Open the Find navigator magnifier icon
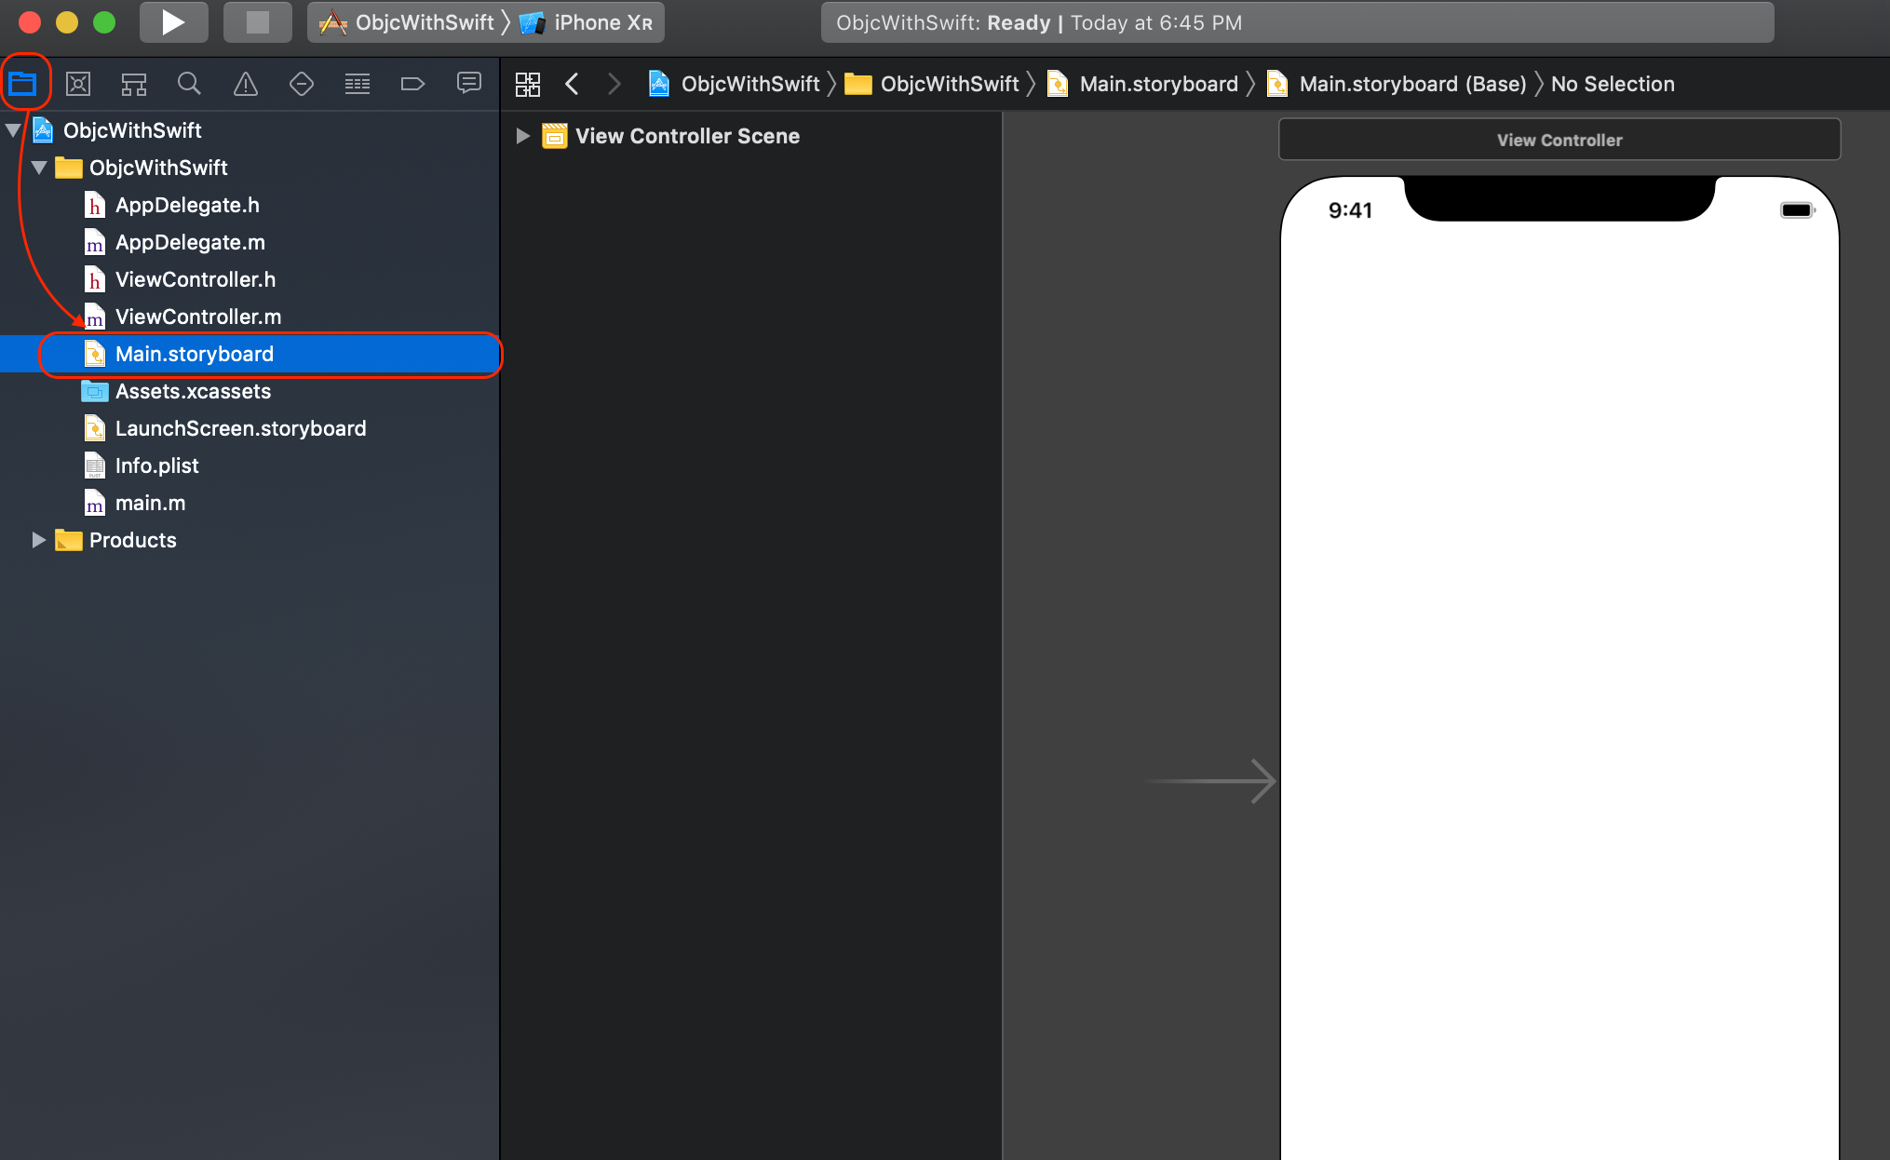The width and height of the screenshot is (1890, 1160). 189,85
